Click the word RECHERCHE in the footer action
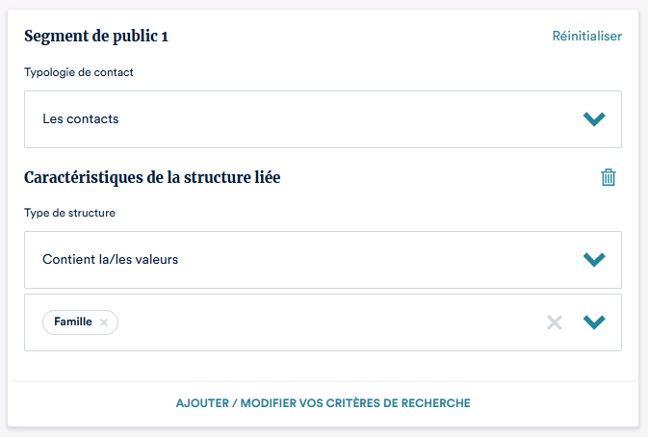Image resolution: width=648 pixels, height=437 pixels. pyautogui.click(x=436, y=403)
